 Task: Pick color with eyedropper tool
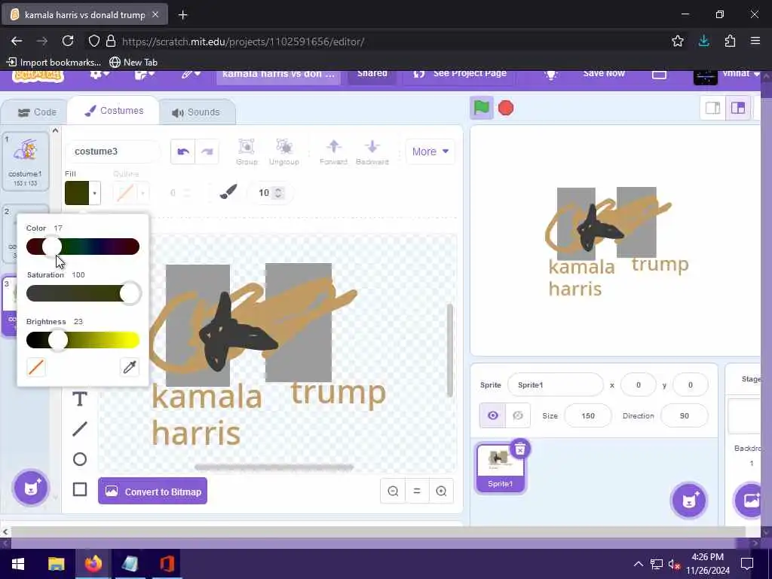[x=130, y=367]
